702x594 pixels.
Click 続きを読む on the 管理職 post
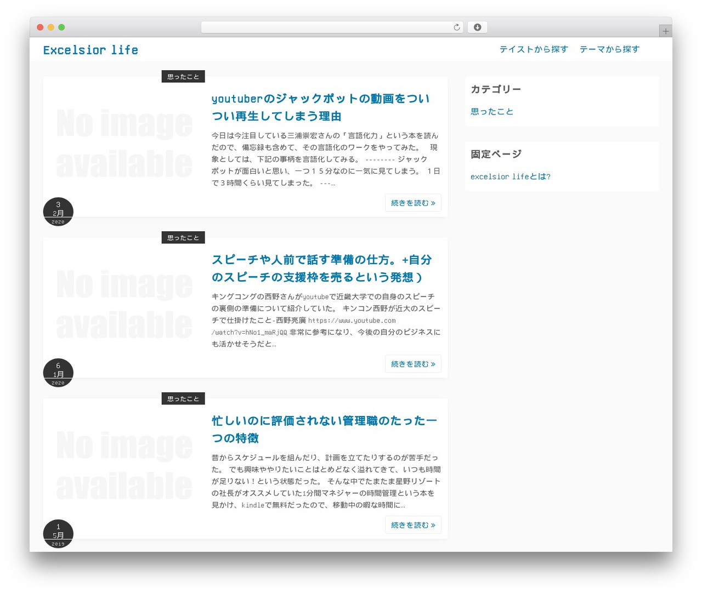pos(413,525)
